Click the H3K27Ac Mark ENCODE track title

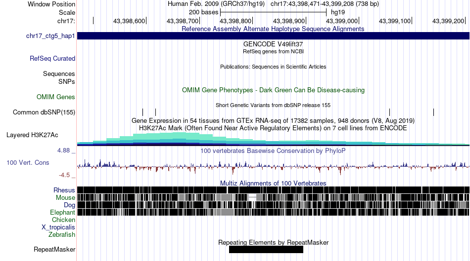click(x=273, y=128)
